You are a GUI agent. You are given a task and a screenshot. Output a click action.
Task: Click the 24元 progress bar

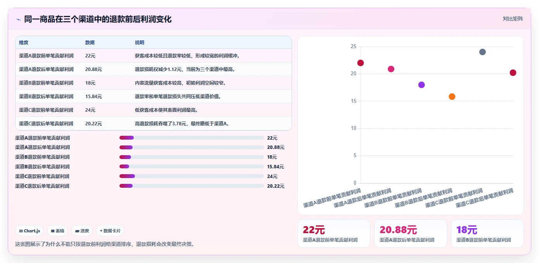[192, 176]
